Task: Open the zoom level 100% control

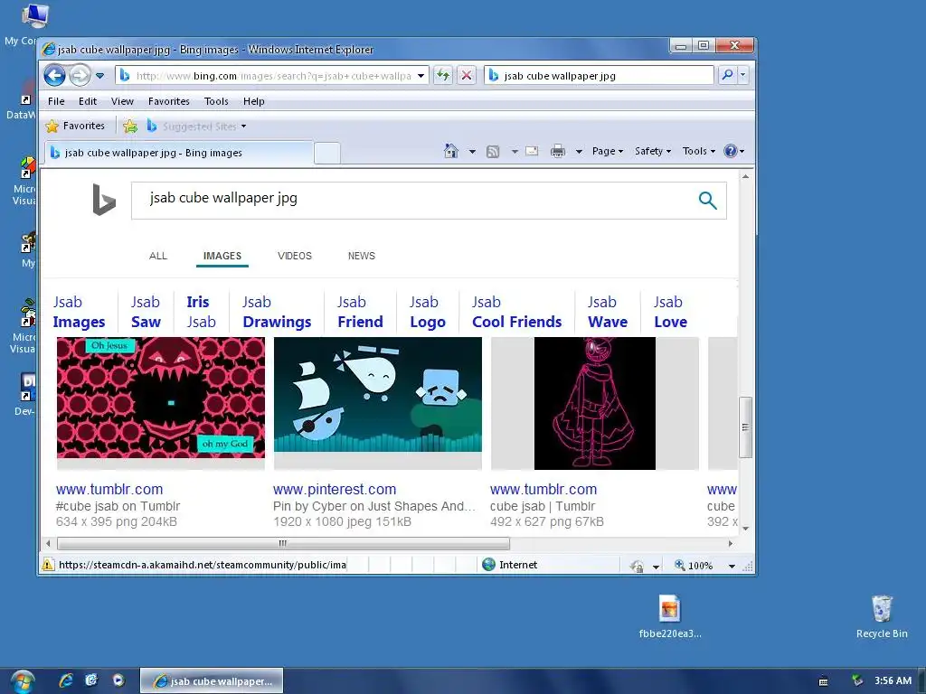Action: point(694,566)
